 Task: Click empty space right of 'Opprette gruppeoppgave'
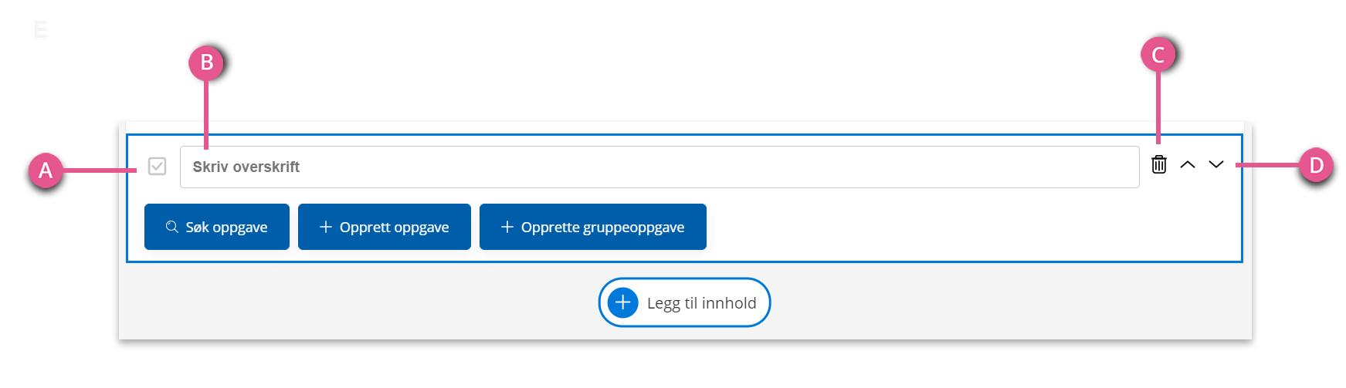[965, 227]
